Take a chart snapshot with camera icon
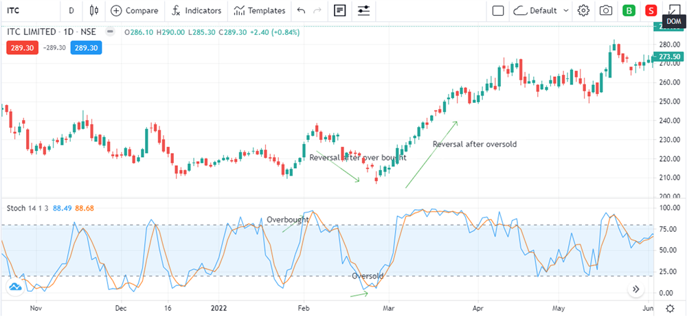Viewport: 687px width, 319px height. (x=606, y=10)
